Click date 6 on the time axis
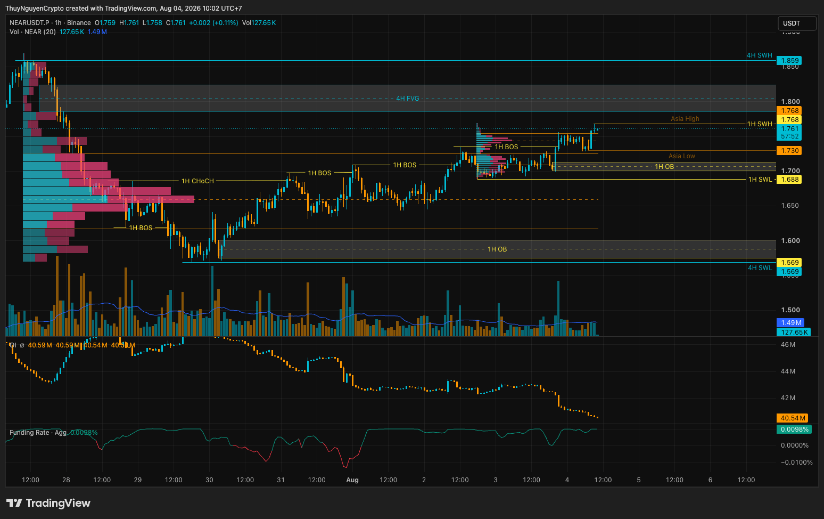The image size is (824, 519). click(710, 480)
